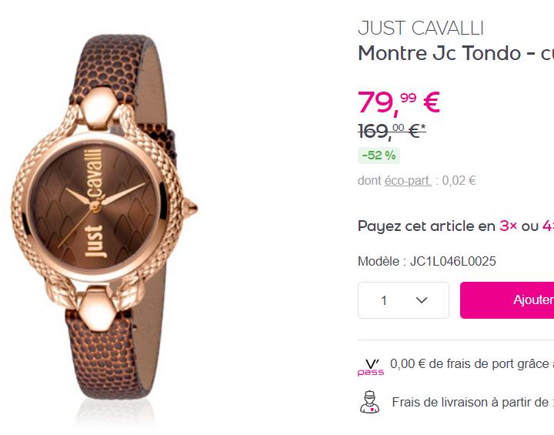Image resolution: width=554 pixels, height=435 pixels.
Task: Click the Montre Jc Tondo product title
Action: coord(456,53)
